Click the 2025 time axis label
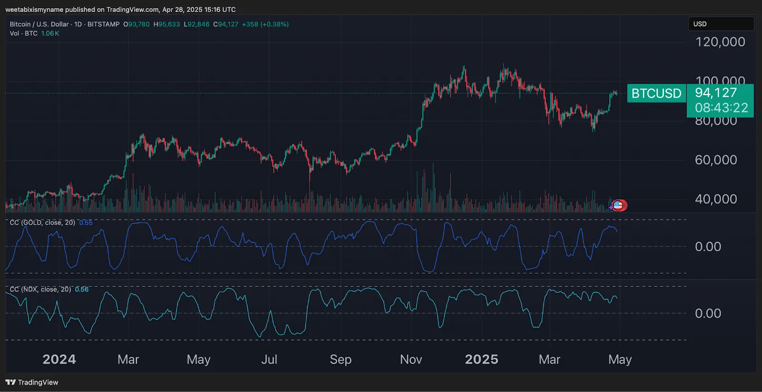This screenshot has height=392, width=762. 481,359
